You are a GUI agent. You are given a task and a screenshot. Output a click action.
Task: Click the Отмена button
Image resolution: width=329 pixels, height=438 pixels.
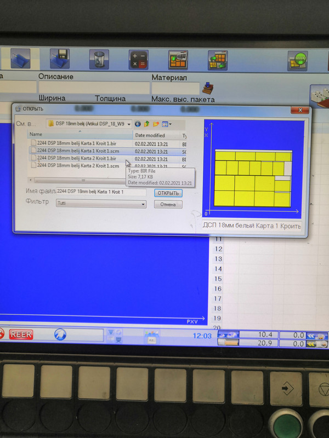168,204
